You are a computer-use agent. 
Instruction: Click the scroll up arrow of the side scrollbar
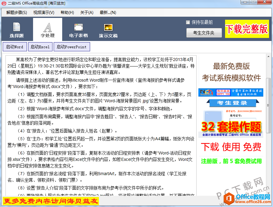click(x=268, y=56)
